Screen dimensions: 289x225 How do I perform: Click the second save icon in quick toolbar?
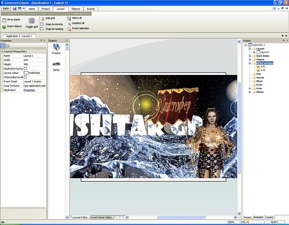[x=19, y=8]
